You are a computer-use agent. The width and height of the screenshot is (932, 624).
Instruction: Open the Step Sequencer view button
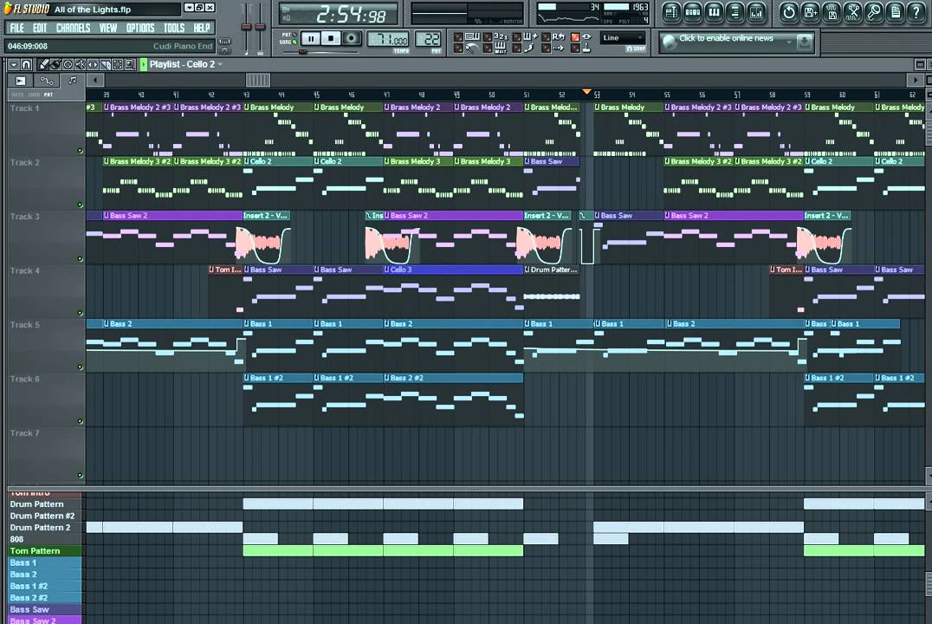(x=693, y=12)
